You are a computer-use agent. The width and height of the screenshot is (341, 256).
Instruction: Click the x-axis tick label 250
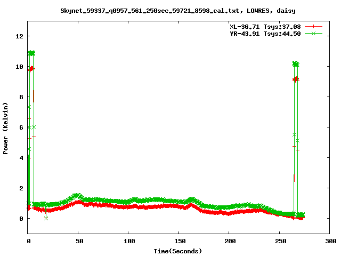pos(281,241)
